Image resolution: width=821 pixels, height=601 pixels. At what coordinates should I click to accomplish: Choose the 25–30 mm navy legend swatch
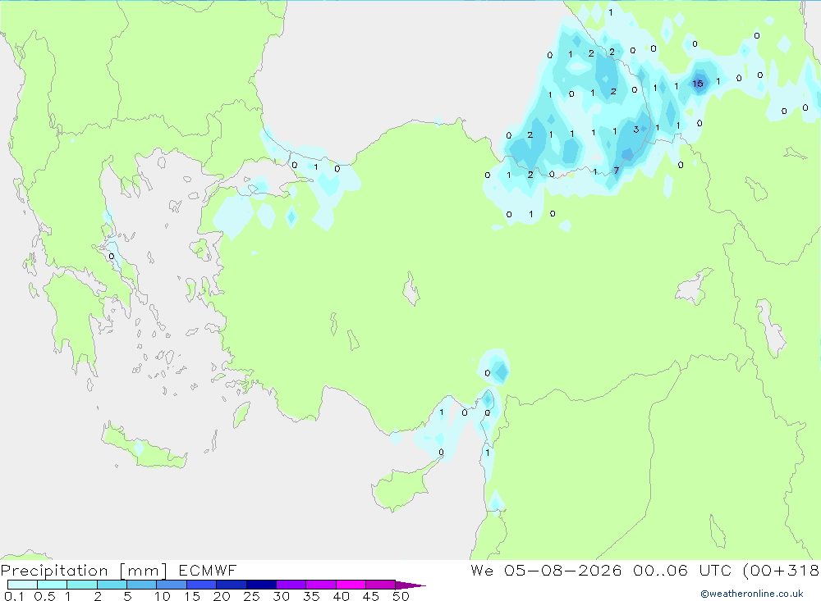(x=261, y=585)
